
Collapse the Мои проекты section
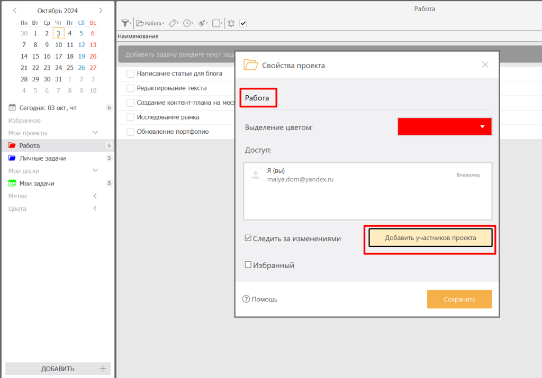(x=95, y=133)
